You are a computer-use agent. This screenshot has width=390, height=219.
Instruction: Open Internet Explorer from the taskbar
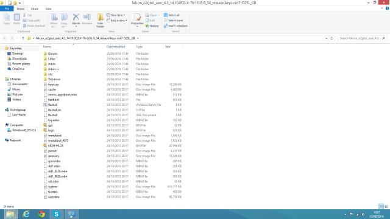pos(26,214)
